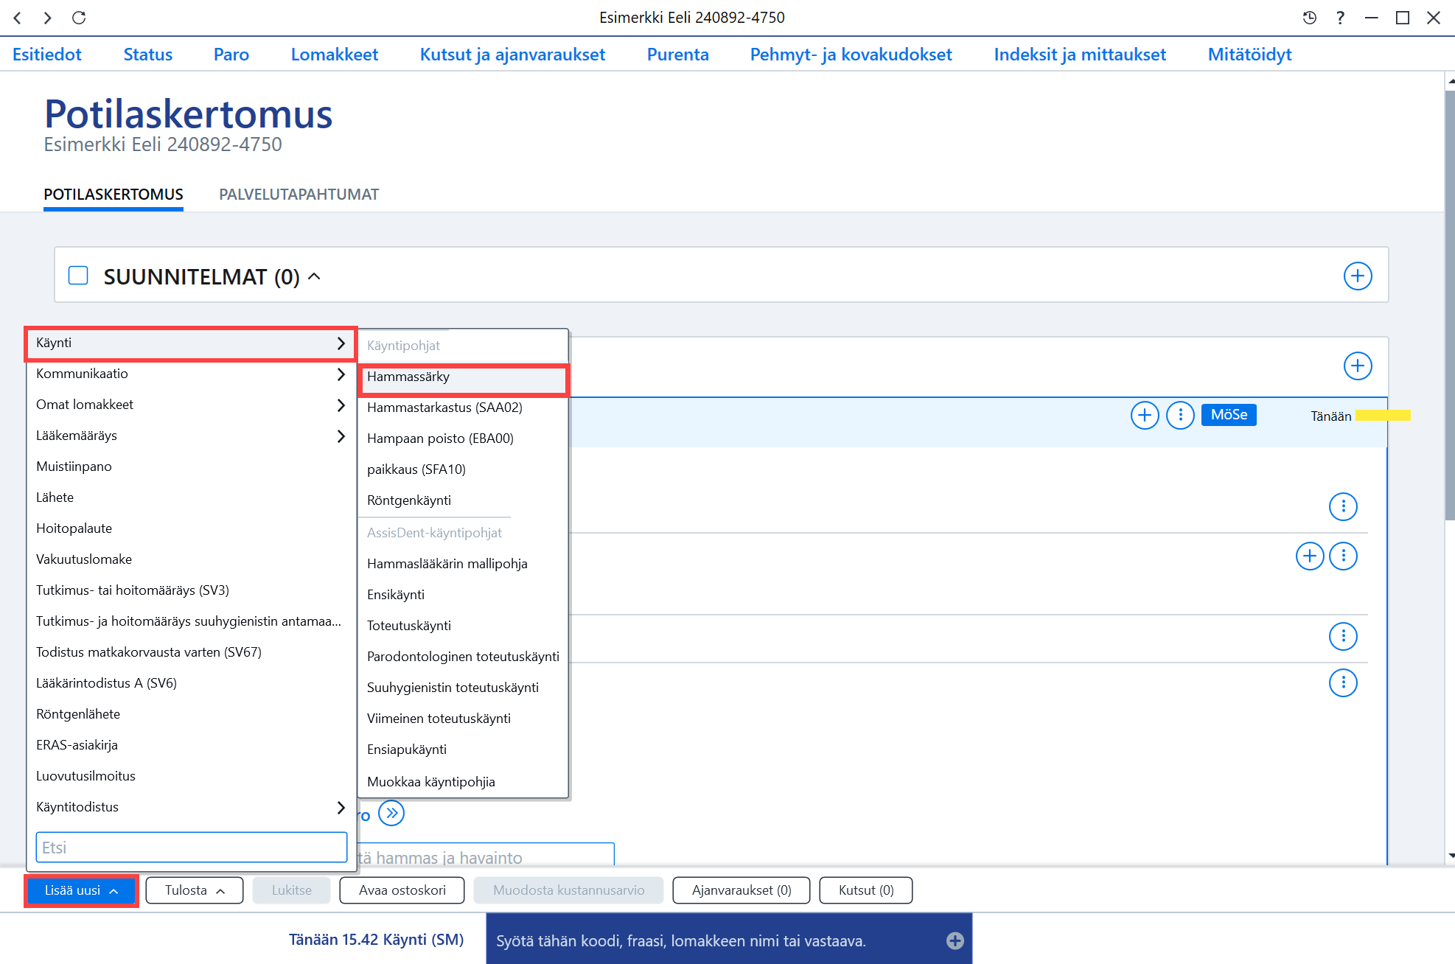Switch to Palvelutapahtumat tab
The height and width of the screenshot is (964, 1455).
299,195
